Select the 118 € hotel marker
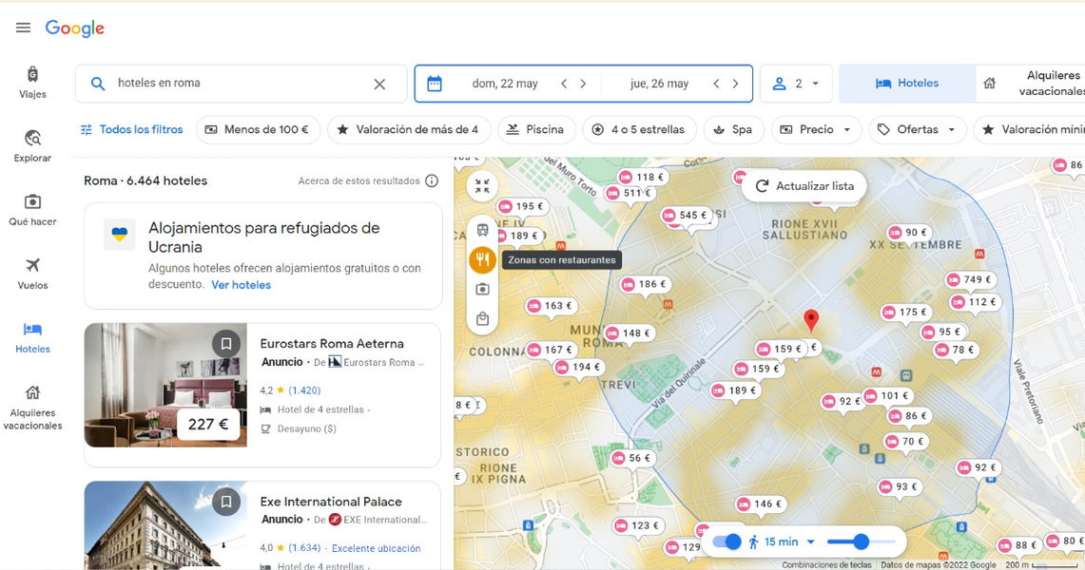The width and height of the screenshot is (1085, 570). (642, 177)
